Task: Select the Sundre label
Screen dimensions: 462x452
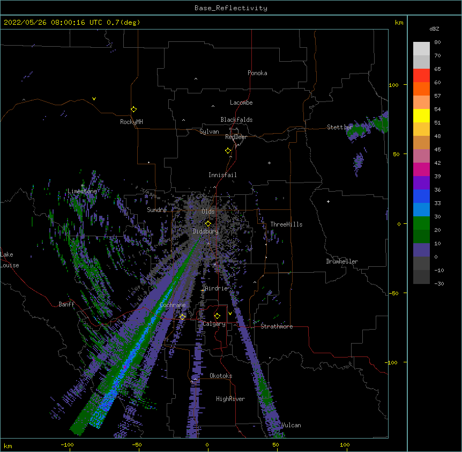Action: [x=157, y=210]
